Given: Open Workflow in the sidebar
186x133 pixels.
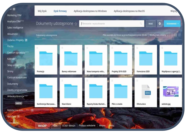Looking at the screenshot, I should [x=11, y=117].
